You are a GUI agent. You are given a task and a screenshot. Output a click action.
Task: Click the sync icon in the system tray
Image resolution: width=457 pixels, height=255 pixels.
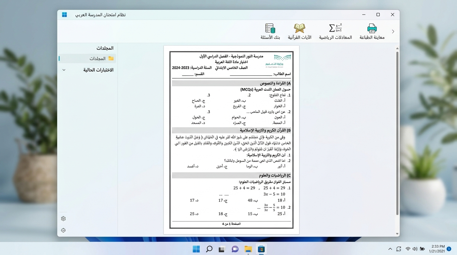[399, 249]
